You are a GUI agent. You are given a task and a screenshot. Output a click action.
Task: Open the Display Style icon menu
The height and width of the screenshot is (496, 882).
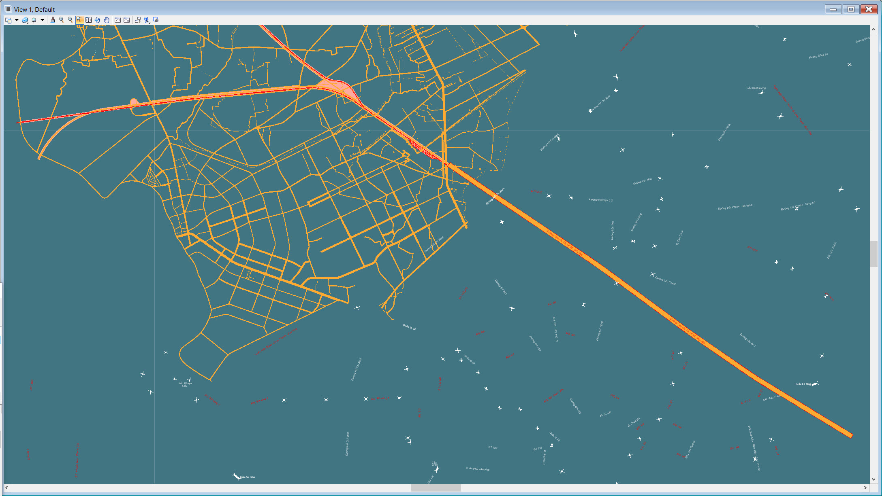(x=25, y=20)
